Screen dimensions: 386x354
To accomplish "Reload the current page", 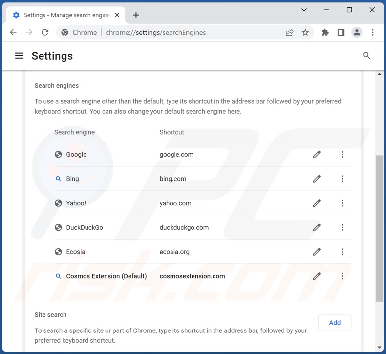I will click(45, 33).
